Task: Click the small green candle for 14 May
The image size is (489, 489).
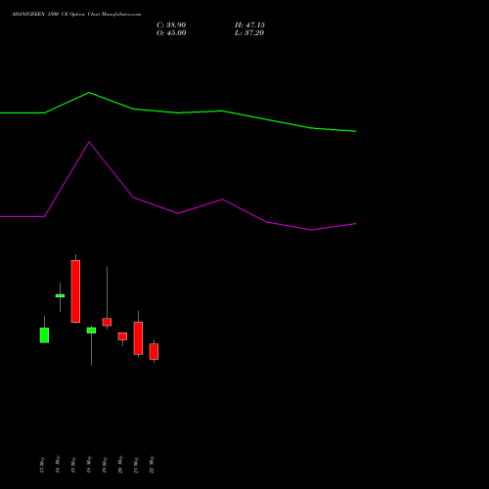Action: [60, 295]
